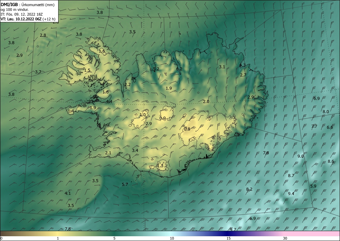The width and height of the screenshot is (340, 241).
Task: Select the precipitation value 5.2
Action: [156, 69]
